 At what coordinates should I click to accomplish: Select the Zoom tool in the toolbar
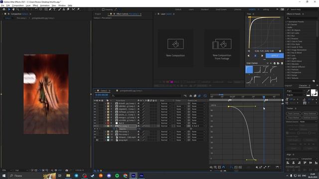point(18,9)
